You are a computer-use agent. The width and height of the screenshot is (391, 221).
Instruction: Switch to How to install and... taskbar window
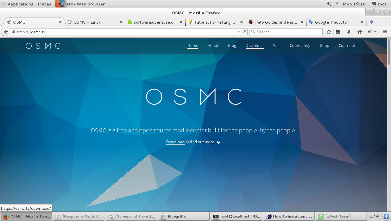289,216
